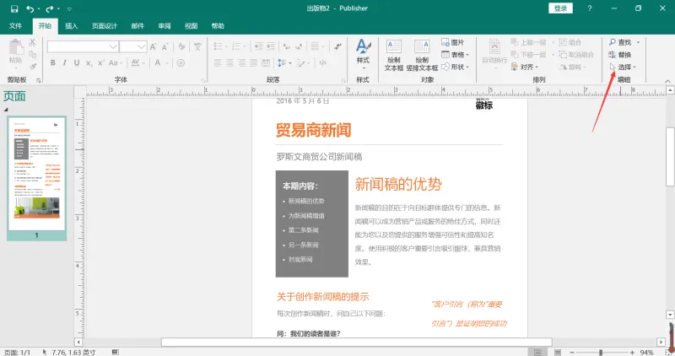
Task: Click the 粘贴 paste icon
Action: 16,46
